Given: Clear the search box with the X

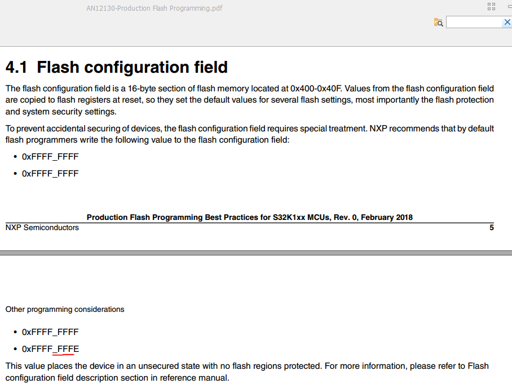Looking at the screenshot, I should tap(507, 22).
